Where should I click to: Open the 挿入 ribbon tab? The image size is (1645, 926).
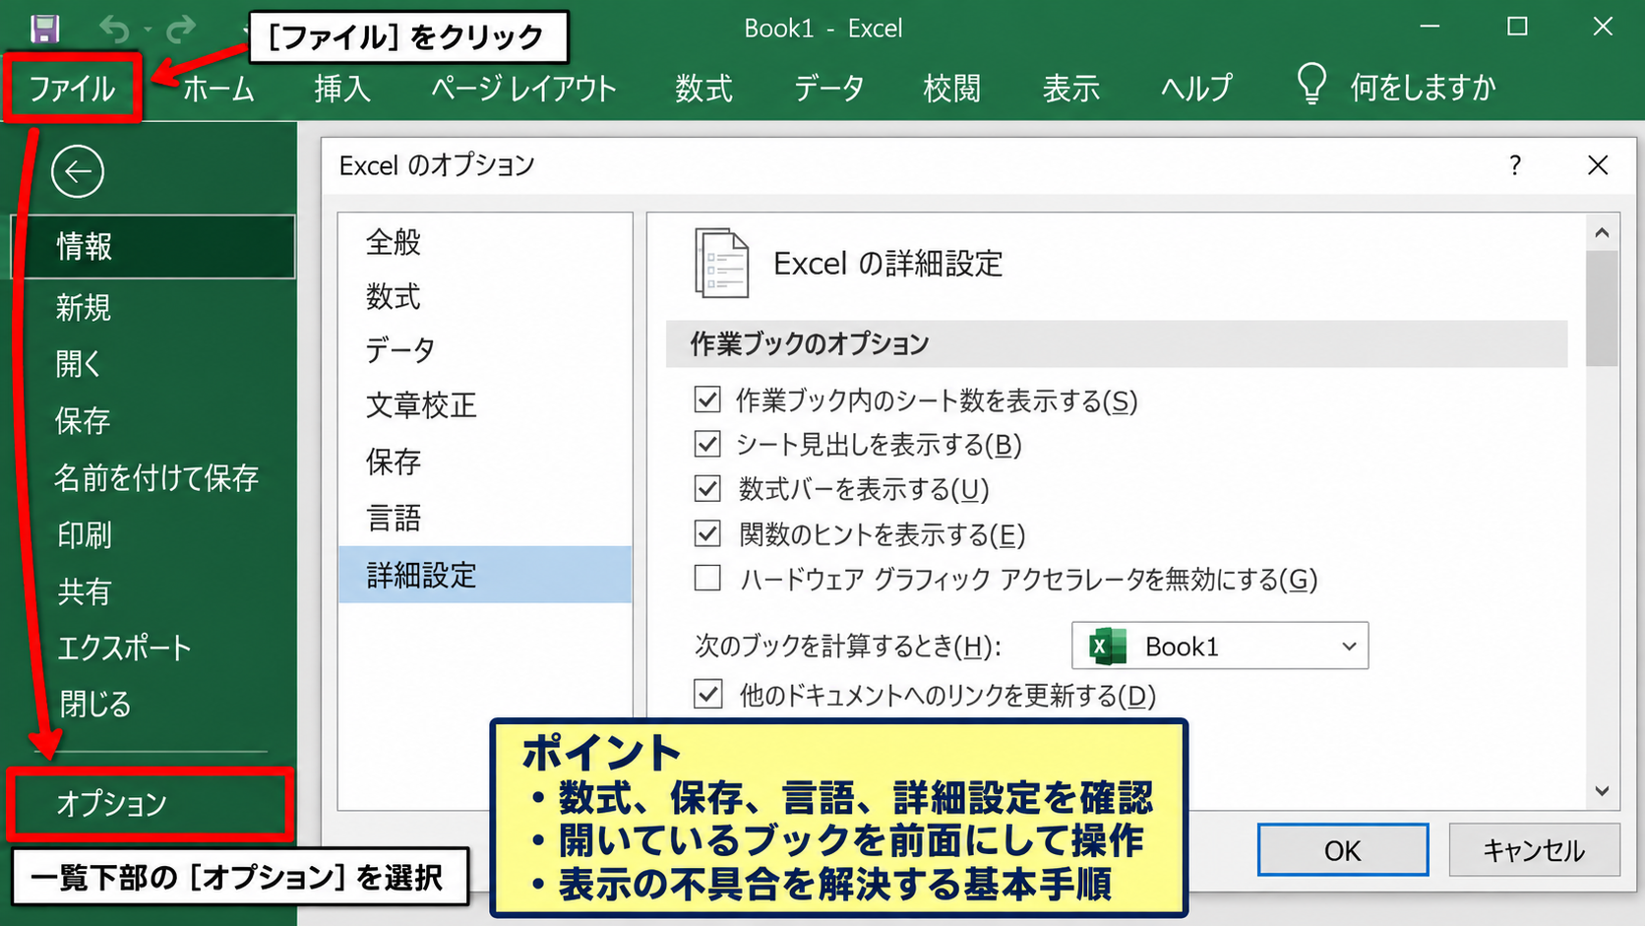click(342, 89)
